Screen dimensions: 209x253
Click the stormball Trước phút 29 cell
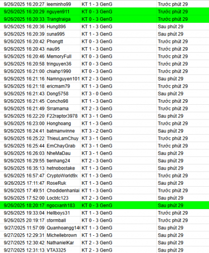(x=183, y=220)
